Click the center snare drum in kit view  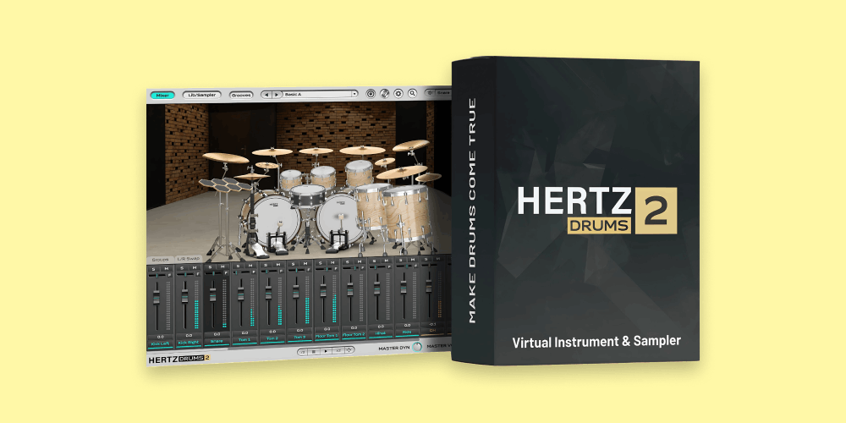[x=308, y=196]
